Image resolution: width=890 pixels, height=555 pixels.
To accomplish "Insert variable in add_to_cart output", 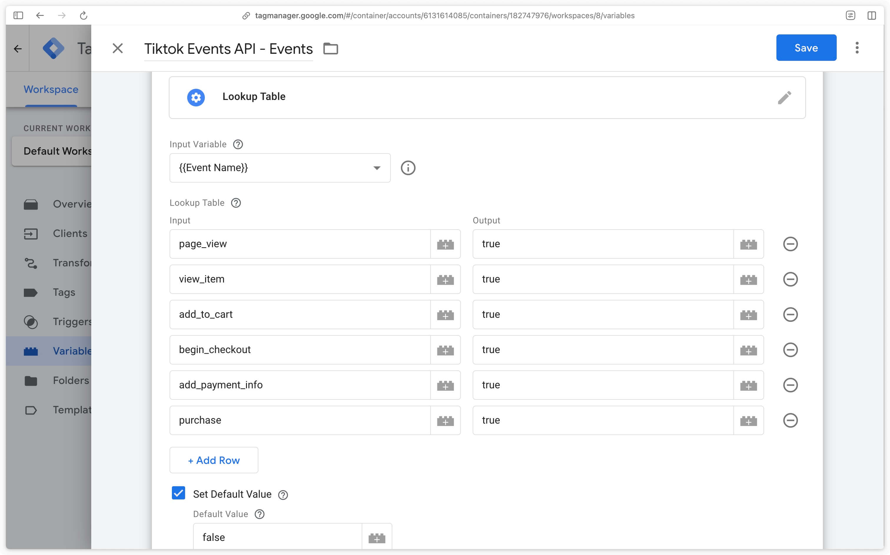I will click(748, 315).
